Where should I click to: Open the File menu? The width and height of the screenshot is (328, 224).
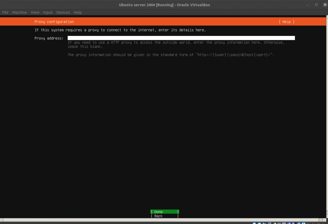tap(5, 12)
